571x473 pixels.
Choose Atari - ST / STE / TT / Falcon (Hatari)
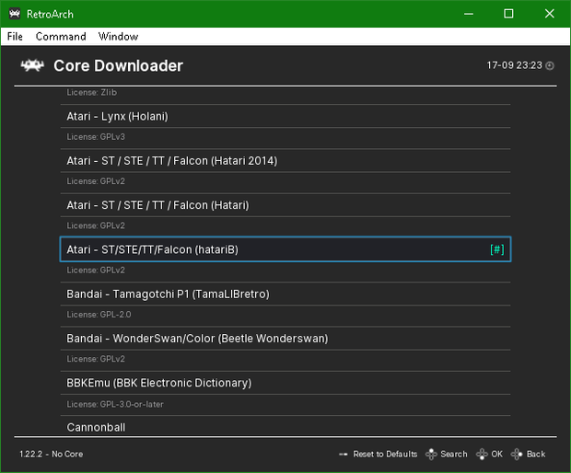pos(285,205)
